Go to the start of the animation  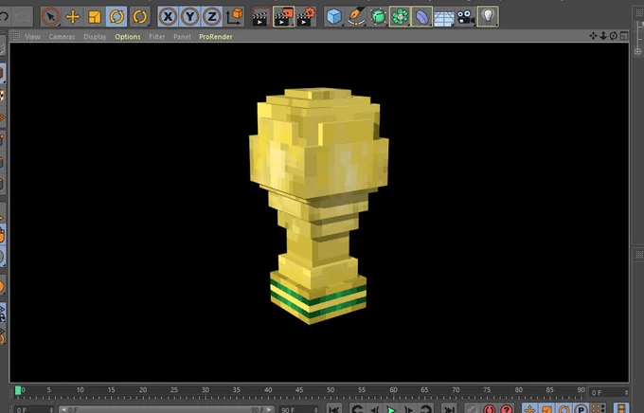[x=334, y=409]
